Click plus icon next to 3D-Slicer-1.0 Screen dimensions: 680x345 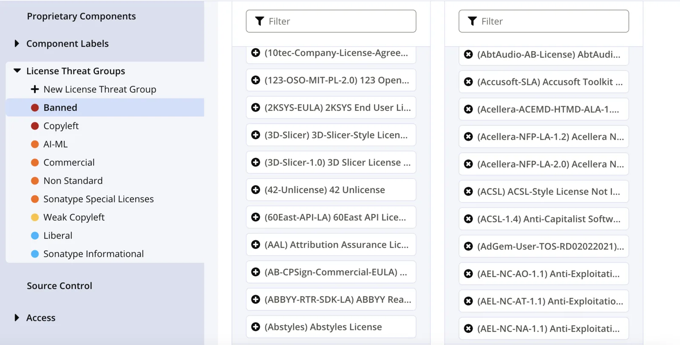[255, 162]
